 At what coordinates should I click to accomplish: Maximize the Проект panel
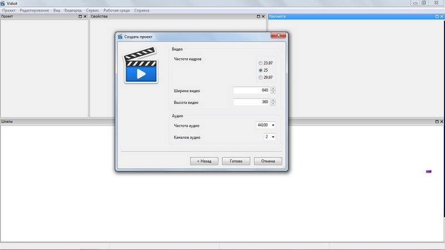pyautogui.click(x=80, y=17)
